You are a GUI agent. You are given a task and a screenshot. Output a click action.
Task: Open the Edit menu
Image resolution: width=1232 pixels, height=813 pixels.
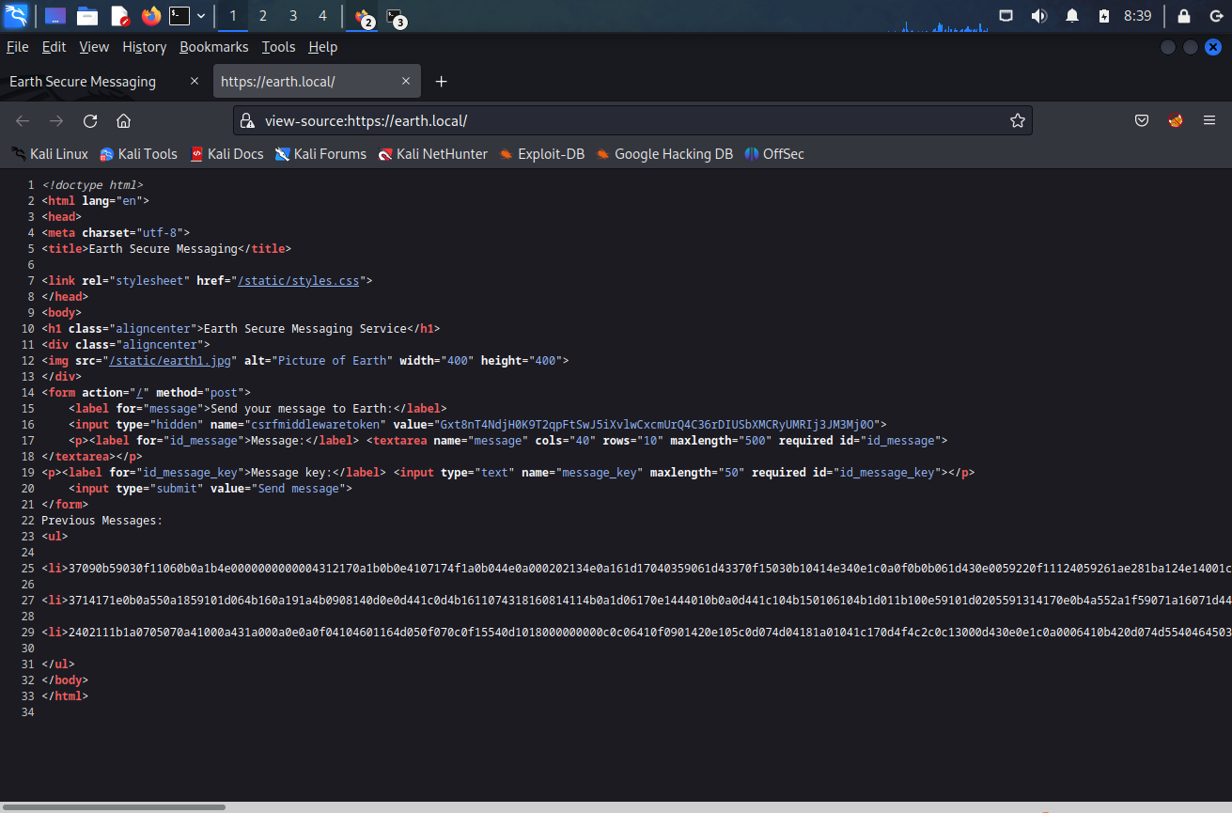[54, 47]
